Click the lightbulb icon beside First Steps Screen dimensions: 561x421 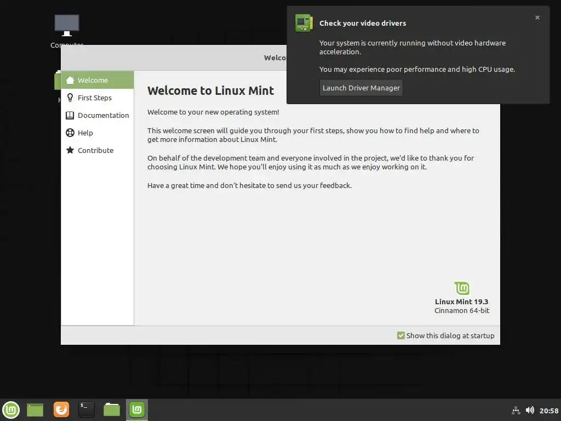coord(70,98)
